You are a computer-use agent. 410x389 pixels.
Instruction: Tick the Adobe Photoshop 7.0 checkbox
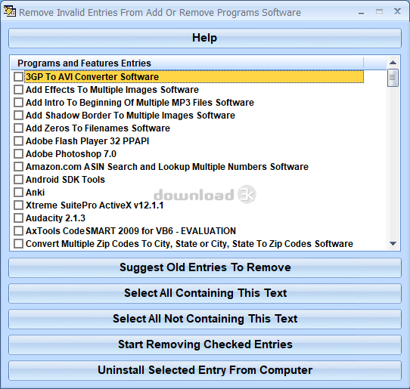pos(18,154)
